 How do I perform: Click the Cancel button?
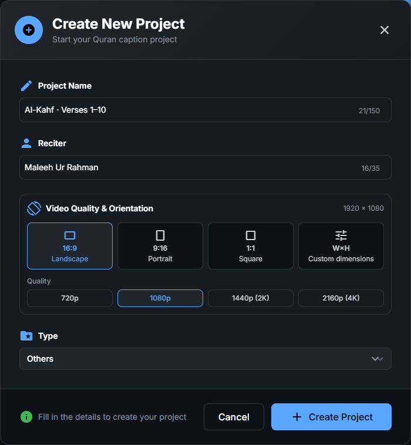point(234,417)
